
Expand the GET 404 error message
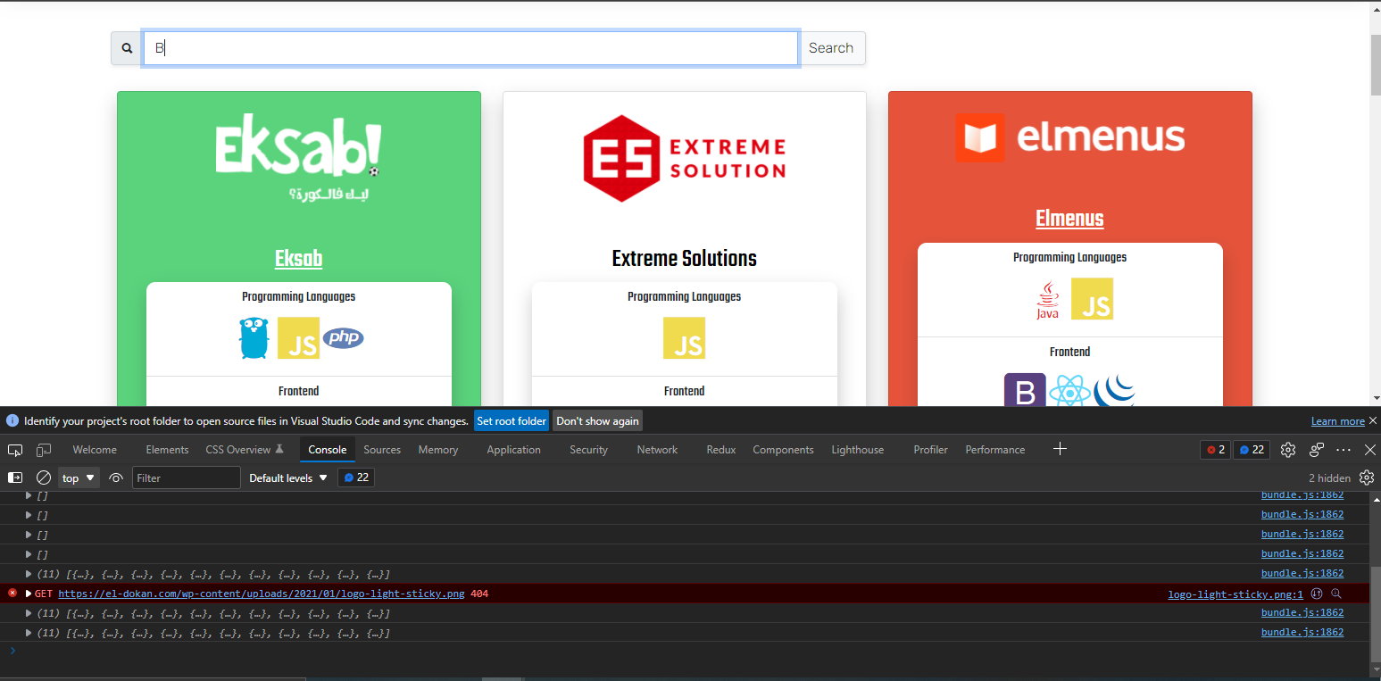coord(29,594)
